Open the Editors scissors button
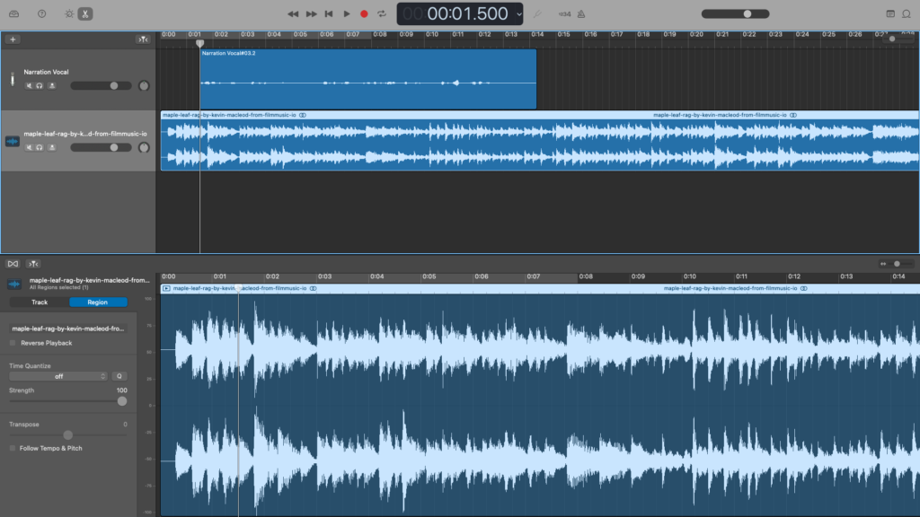Screen dimensions: 920x517 point(84,13)
